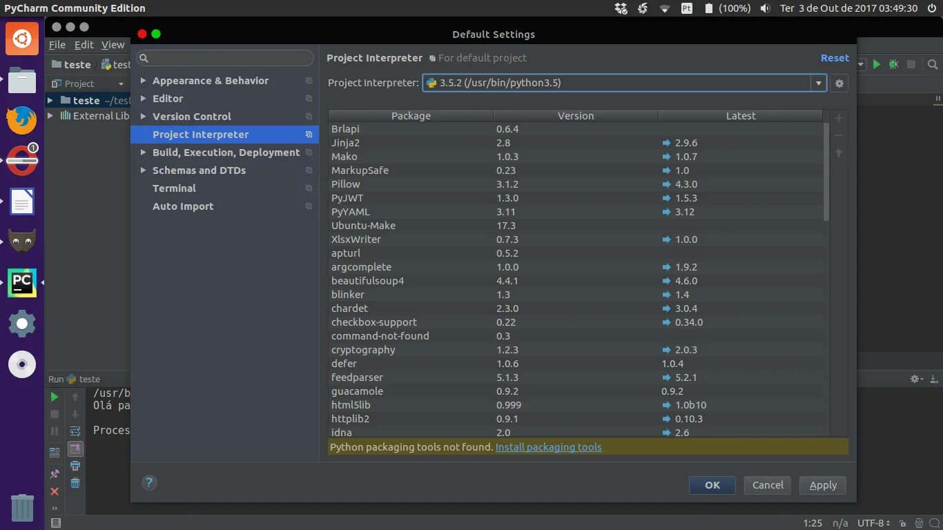
Task: Open the run configuration dropdown arrow
Action: (x=862, y=64)
